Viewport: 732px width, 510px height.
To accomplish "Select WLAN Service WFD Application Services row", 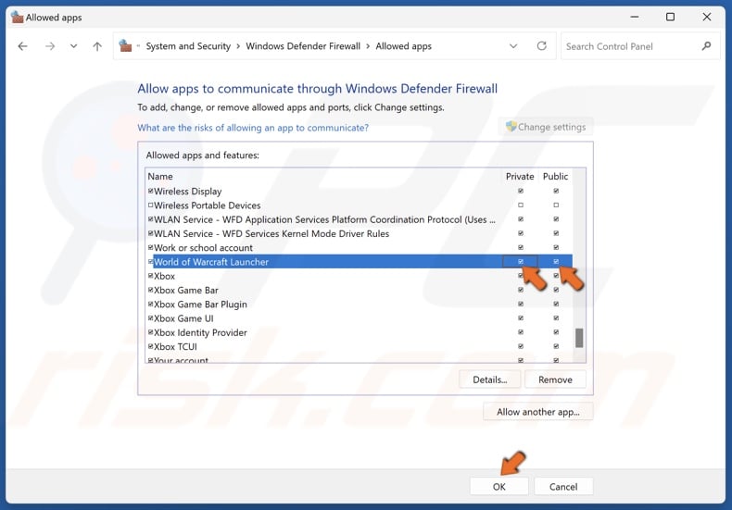I will 359,219.
